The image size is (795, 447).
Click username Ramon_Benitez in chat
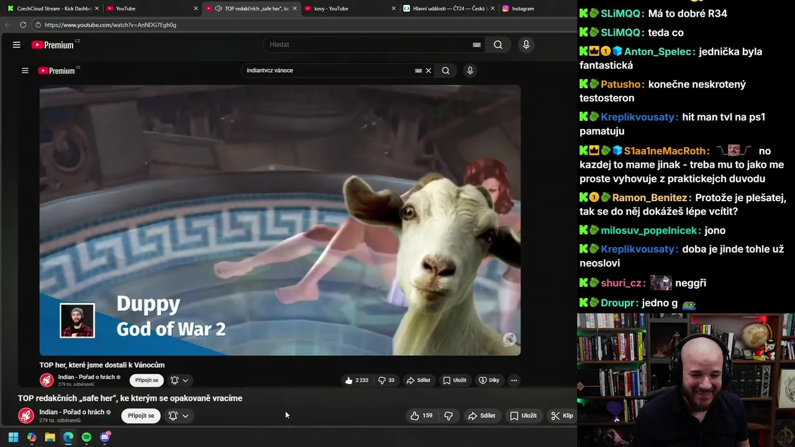(650, 198)
